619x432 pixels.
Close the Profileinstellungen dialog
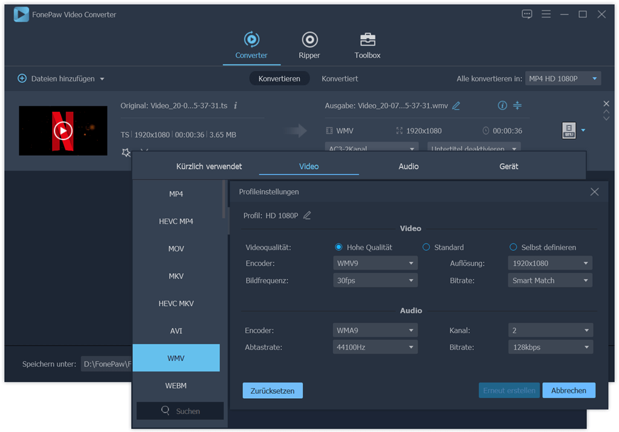[595, 192]
